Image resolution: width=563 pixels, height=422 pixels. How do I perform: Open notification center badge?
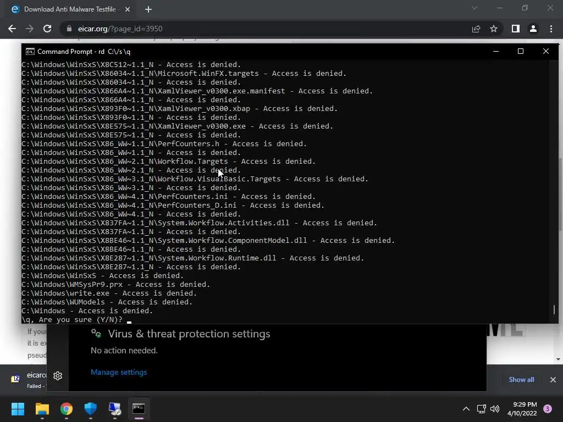click(548, 409)
